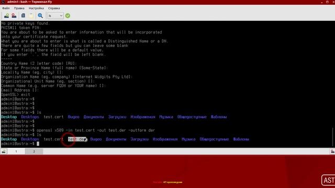This screenshot has width=335, height=188.
Task: Click the close session toolbar icon
Action: point(14,16)
